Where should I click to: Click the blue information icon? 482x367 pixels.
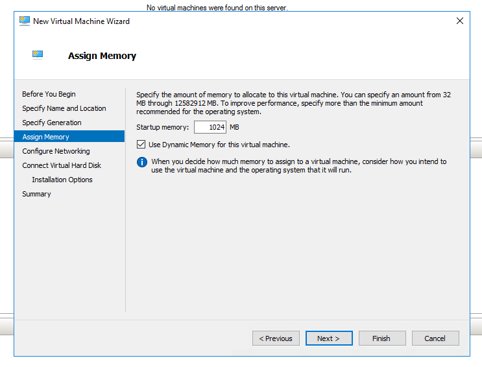(142, 162)
